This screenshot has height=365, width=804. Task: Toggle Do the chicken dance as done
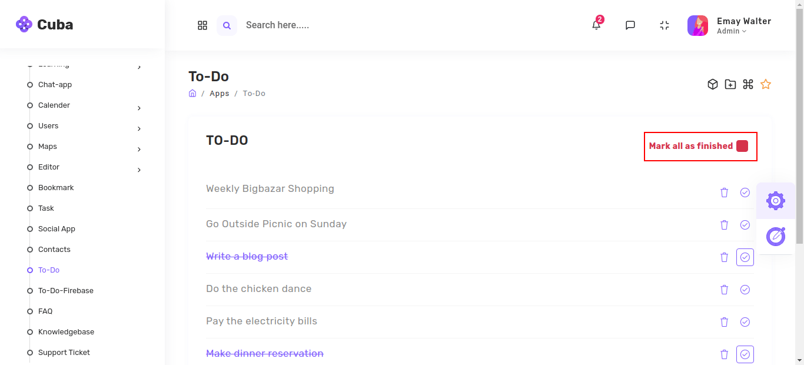745,290
